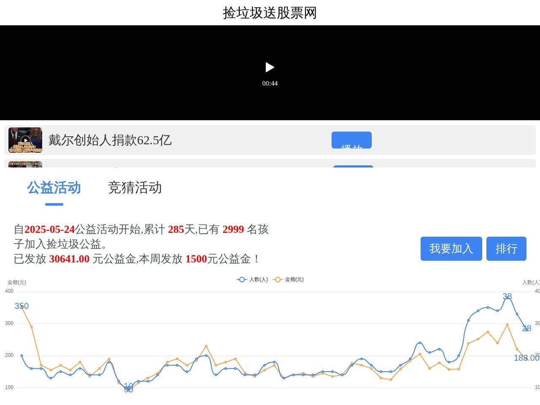The image size is (540, 405).
Task: Click the 00:44 video duration label
Action: pos(270,84)
